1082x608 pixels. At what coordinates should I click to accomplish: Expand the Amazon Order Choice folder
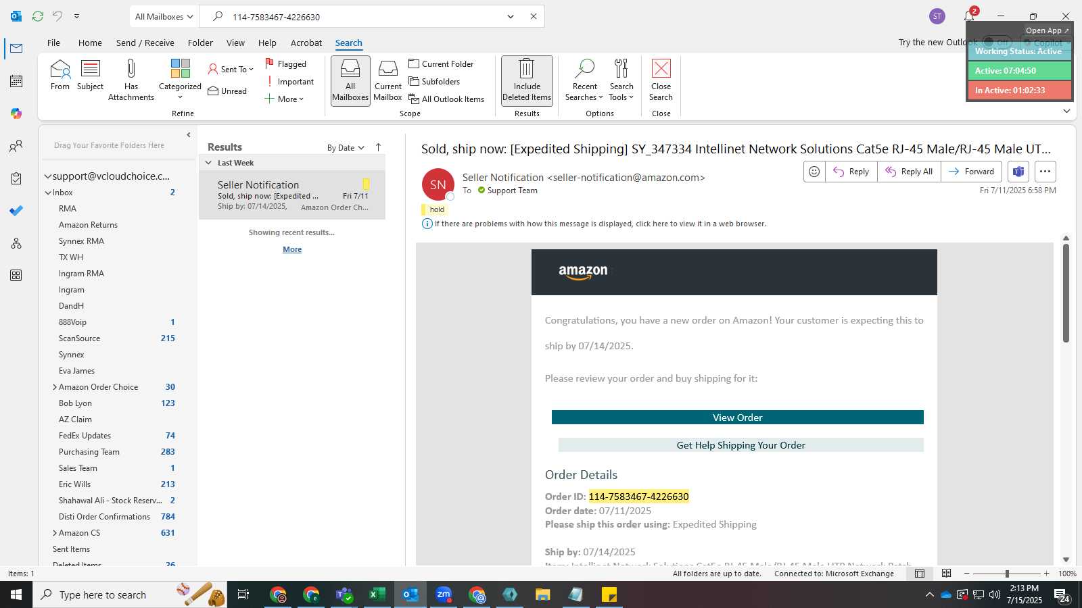55,387
